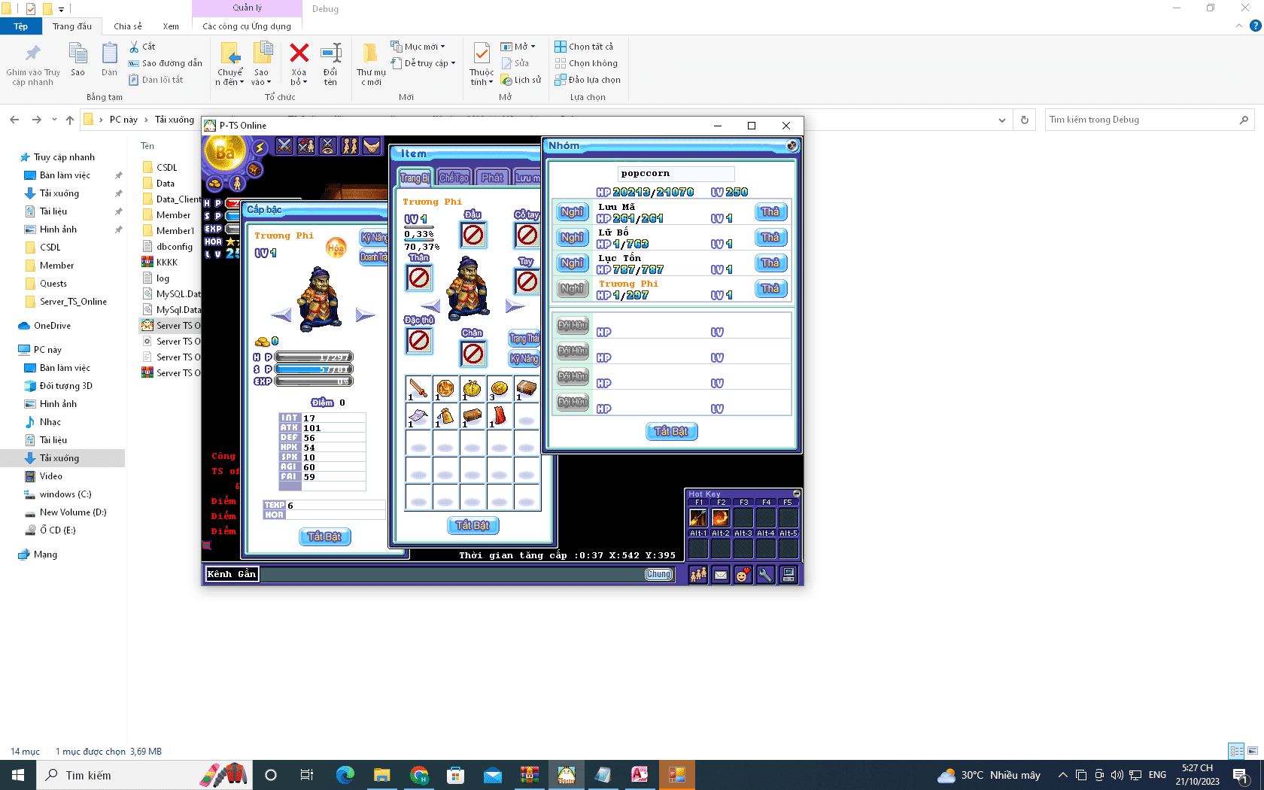
Task: Click the smiley heart friends icon
Action: click(743, 575)
